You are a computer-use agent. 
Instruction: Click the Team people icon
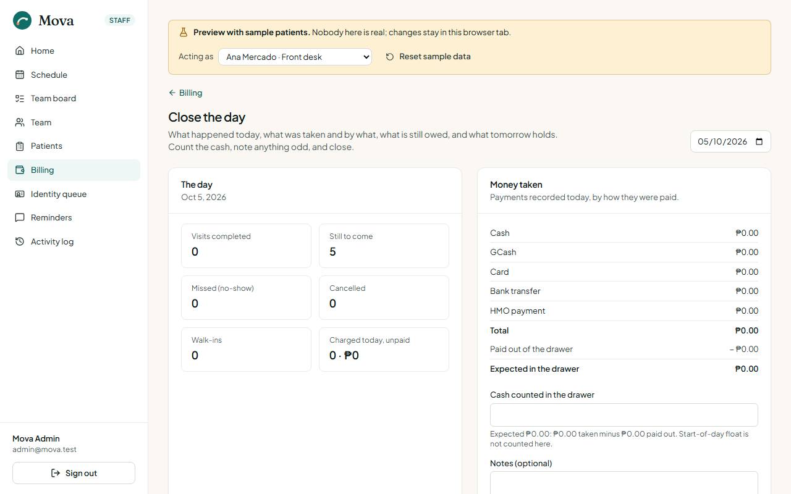pyautogui.click(x=20, y=122)
